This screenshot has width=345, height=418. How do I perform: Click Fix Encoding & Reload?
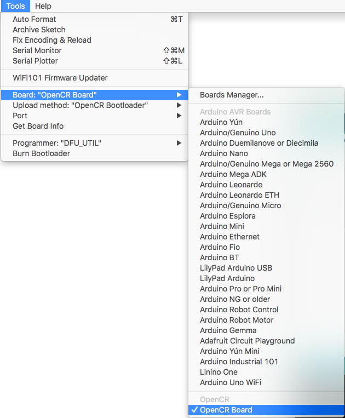tap(95, 40)
